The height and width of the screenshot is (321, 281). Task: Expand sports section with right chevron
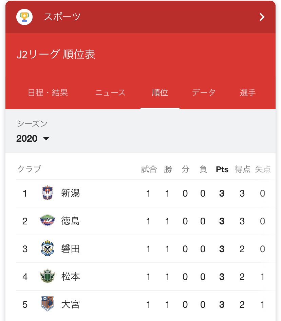(262, 17)
